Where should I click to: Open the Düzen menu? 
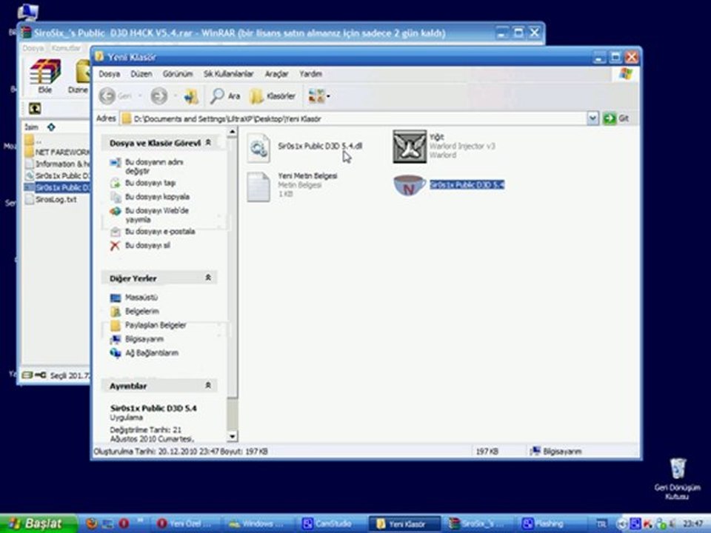coord(141,74)
